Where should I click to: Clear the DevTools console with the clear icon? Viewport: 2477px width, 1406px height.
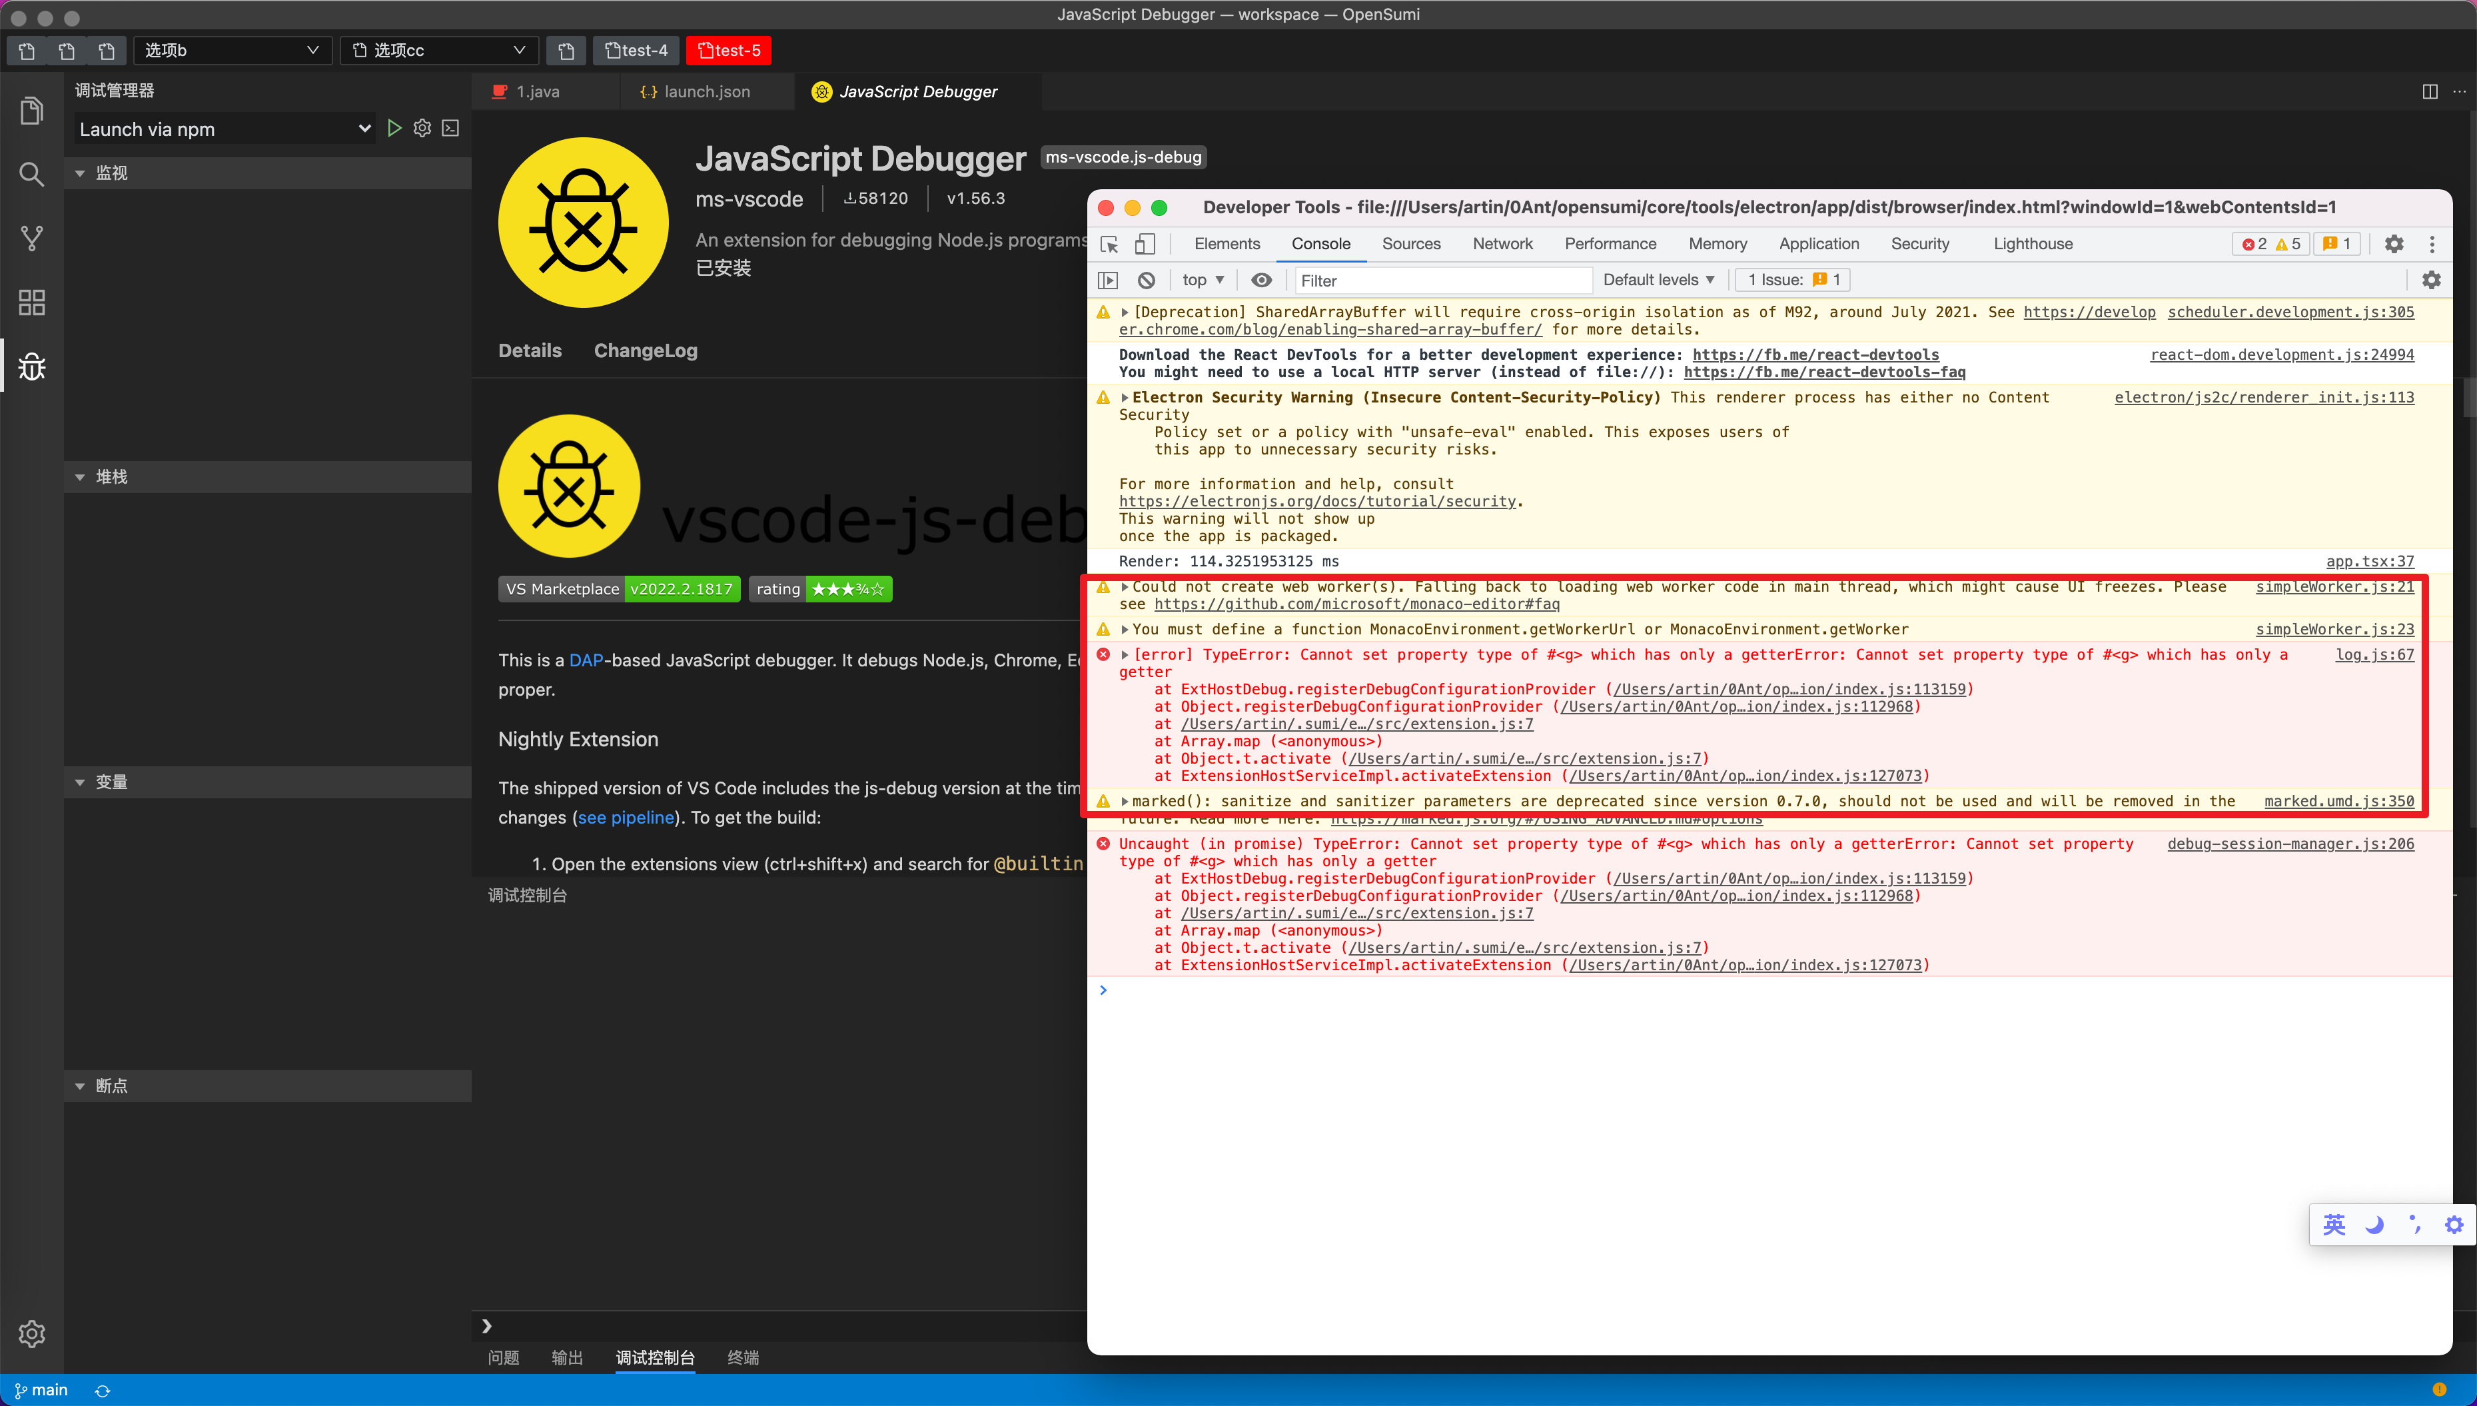pos(1147,280)
